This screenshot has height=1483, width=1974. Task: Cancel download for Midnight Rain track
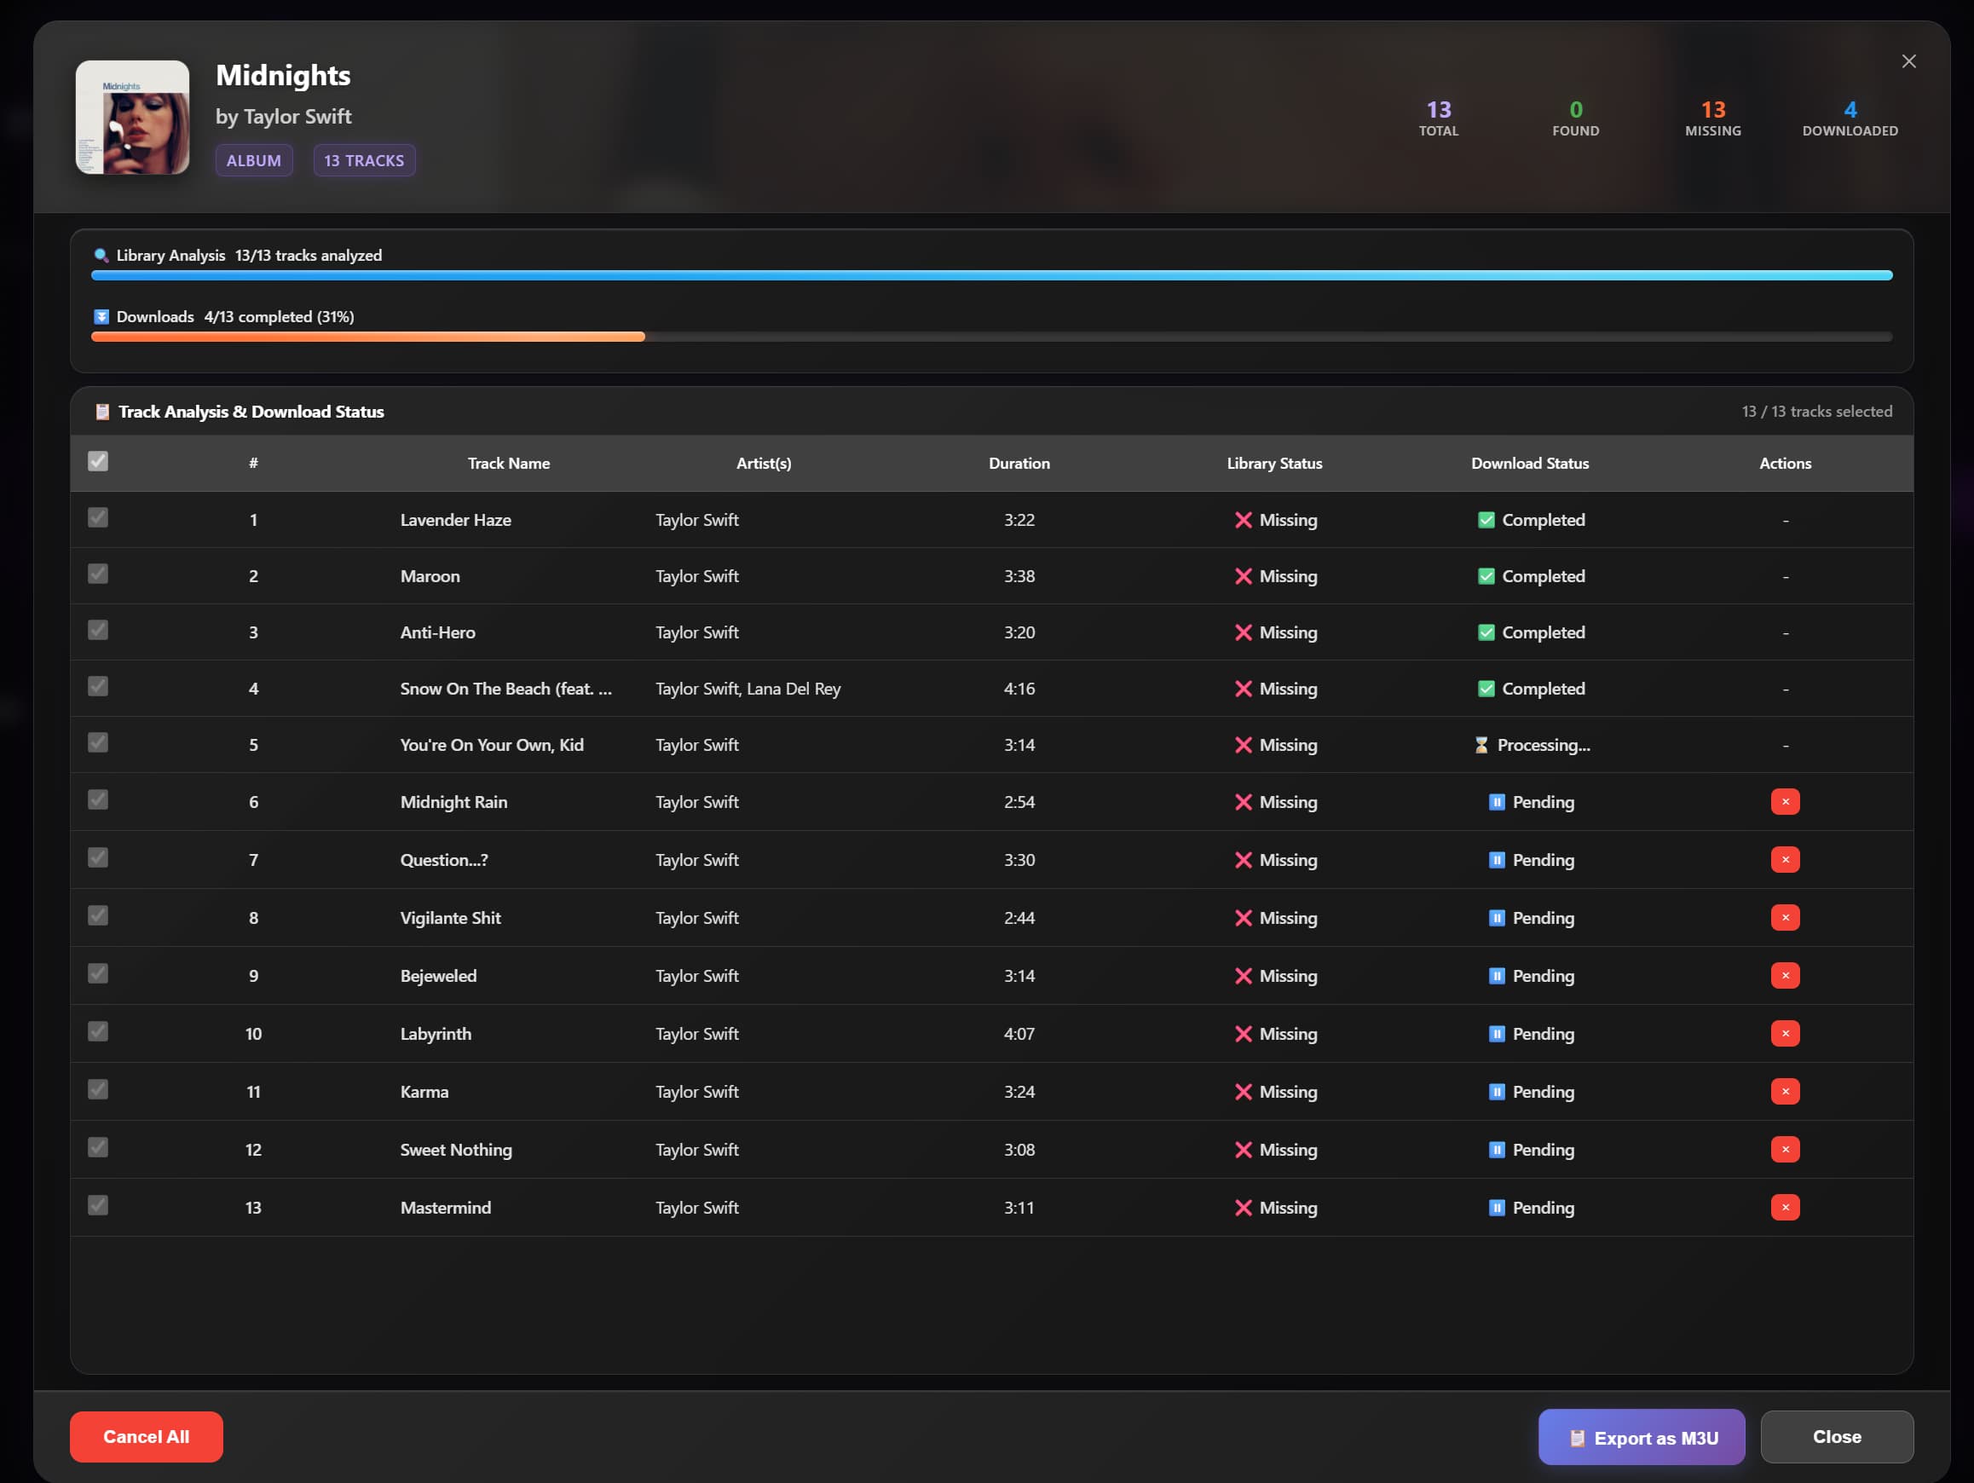pos(1785,801)
